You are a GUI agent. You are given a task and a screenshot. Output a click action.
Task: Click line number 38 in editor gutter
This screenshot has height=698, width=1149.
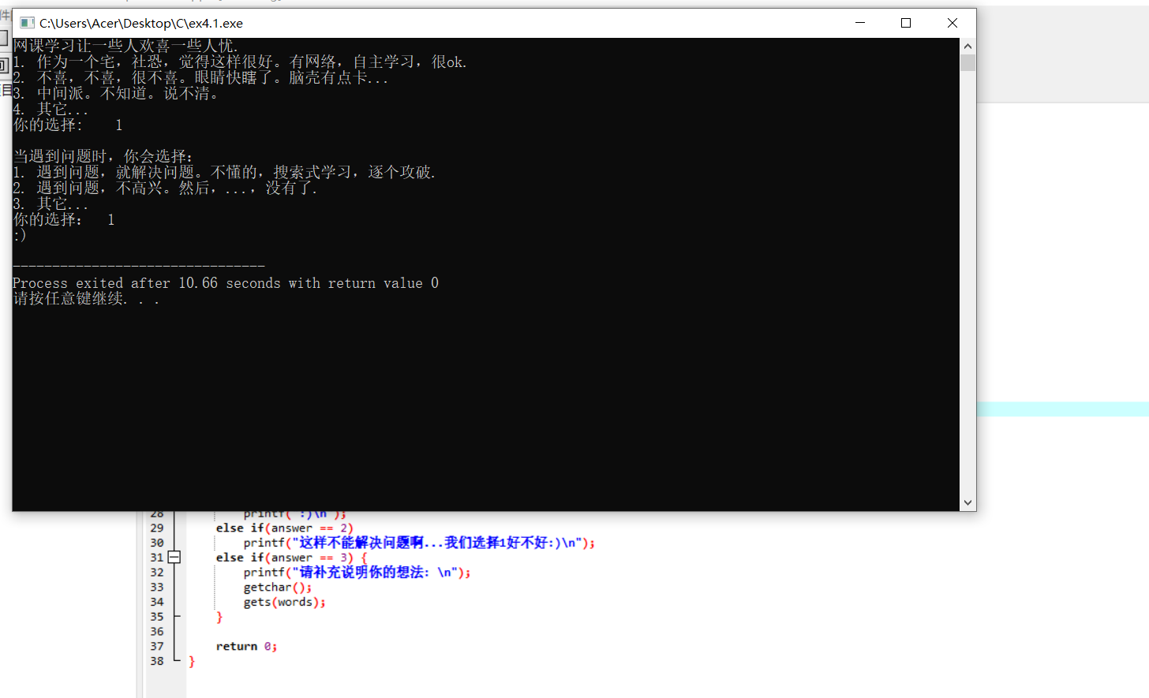click(x=157, y=661)
